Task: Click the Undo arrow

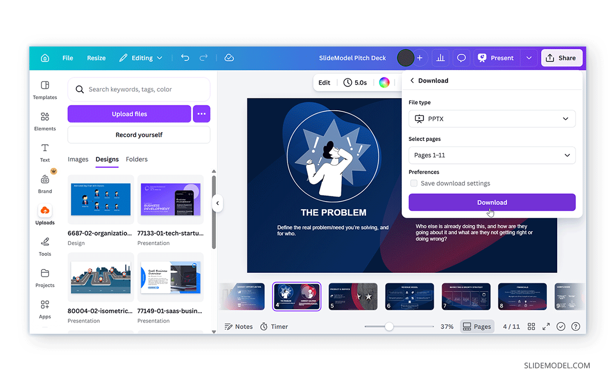Action: click(x=185, y=58)
